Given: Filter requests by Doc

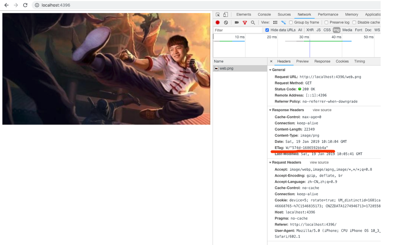Looking at the screenshot, I should [368, 30].
